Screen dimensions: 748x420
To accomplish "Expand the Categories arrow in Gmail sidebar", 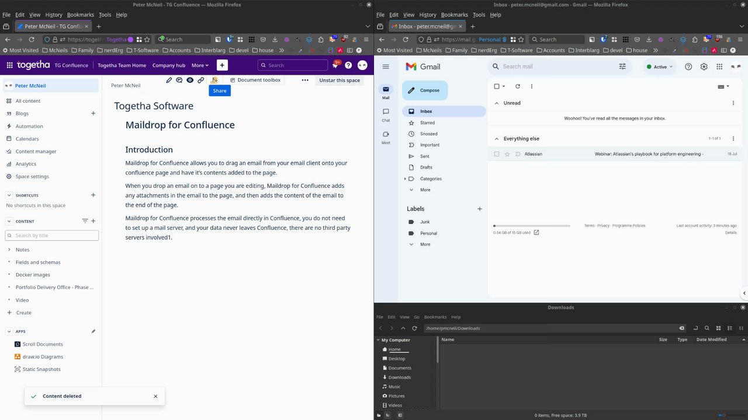I will coord(405,178).
